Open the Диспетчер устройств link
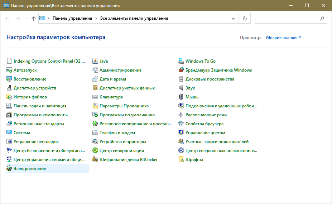 [35, 88]
